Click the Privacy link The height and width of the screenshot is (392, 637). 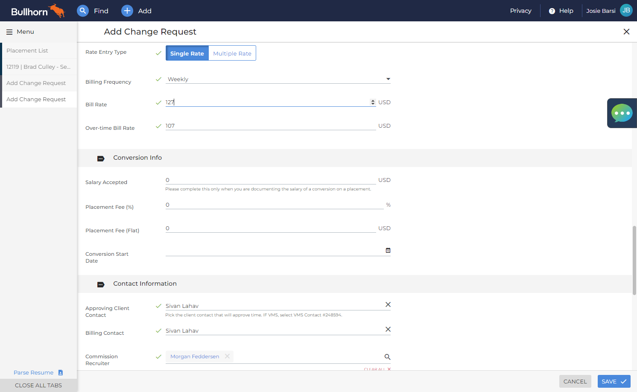click(521, 11)
